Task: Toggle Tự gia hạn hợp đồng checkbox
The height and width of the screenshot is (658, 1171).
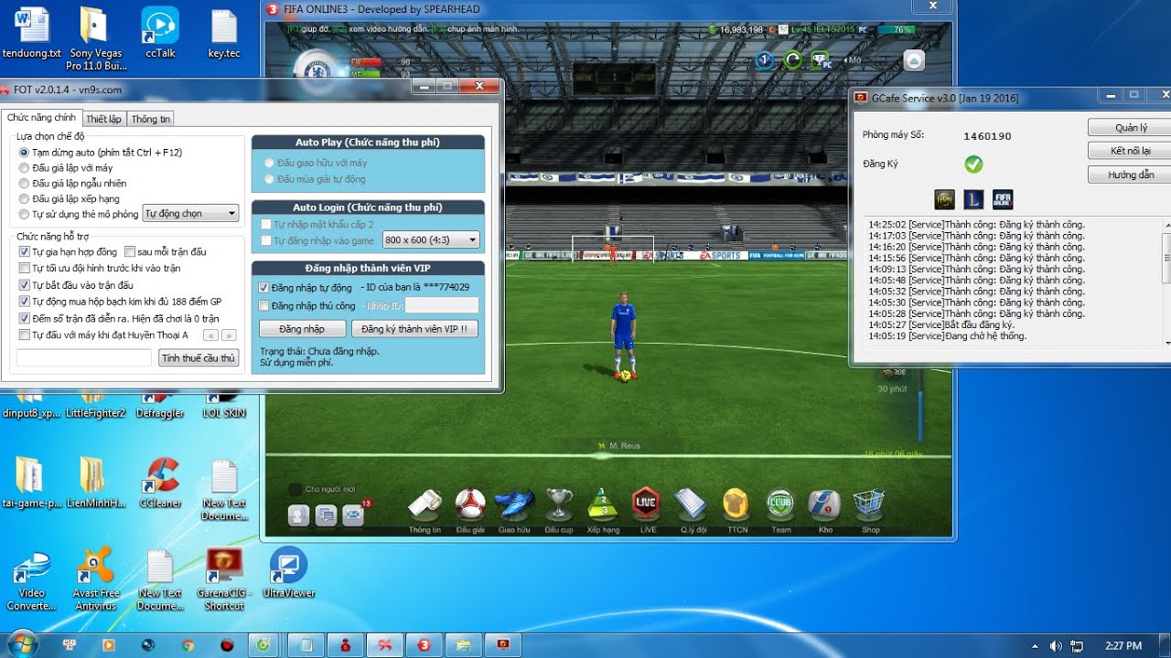Action: point(25,251)
